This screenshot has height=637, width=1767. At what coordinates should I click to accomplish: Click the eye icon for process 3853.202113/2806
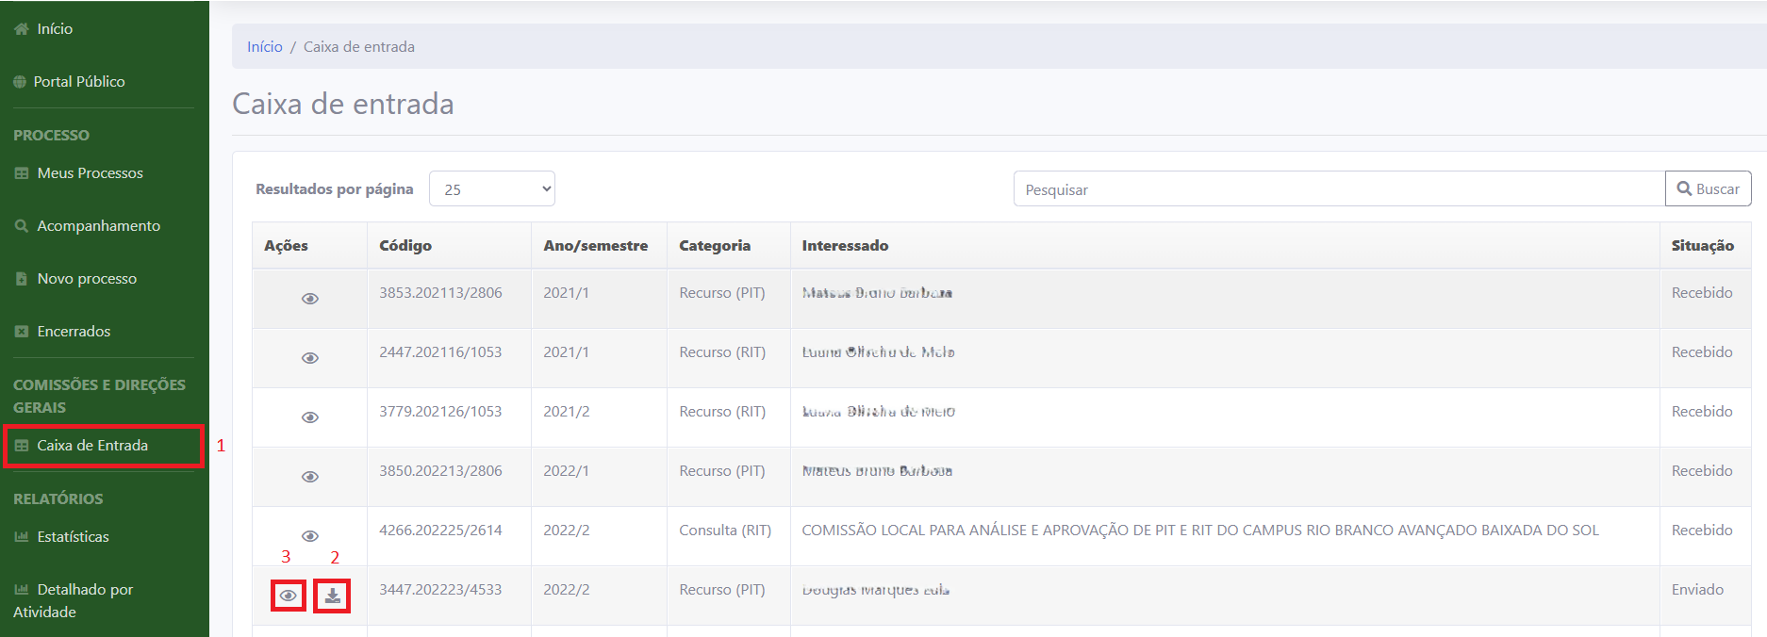click(x=309, y=299)
